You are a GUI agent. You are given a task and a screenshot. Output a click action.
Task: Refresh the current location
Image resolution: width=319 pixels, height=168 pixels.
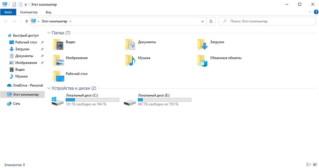tap(211, 21)
